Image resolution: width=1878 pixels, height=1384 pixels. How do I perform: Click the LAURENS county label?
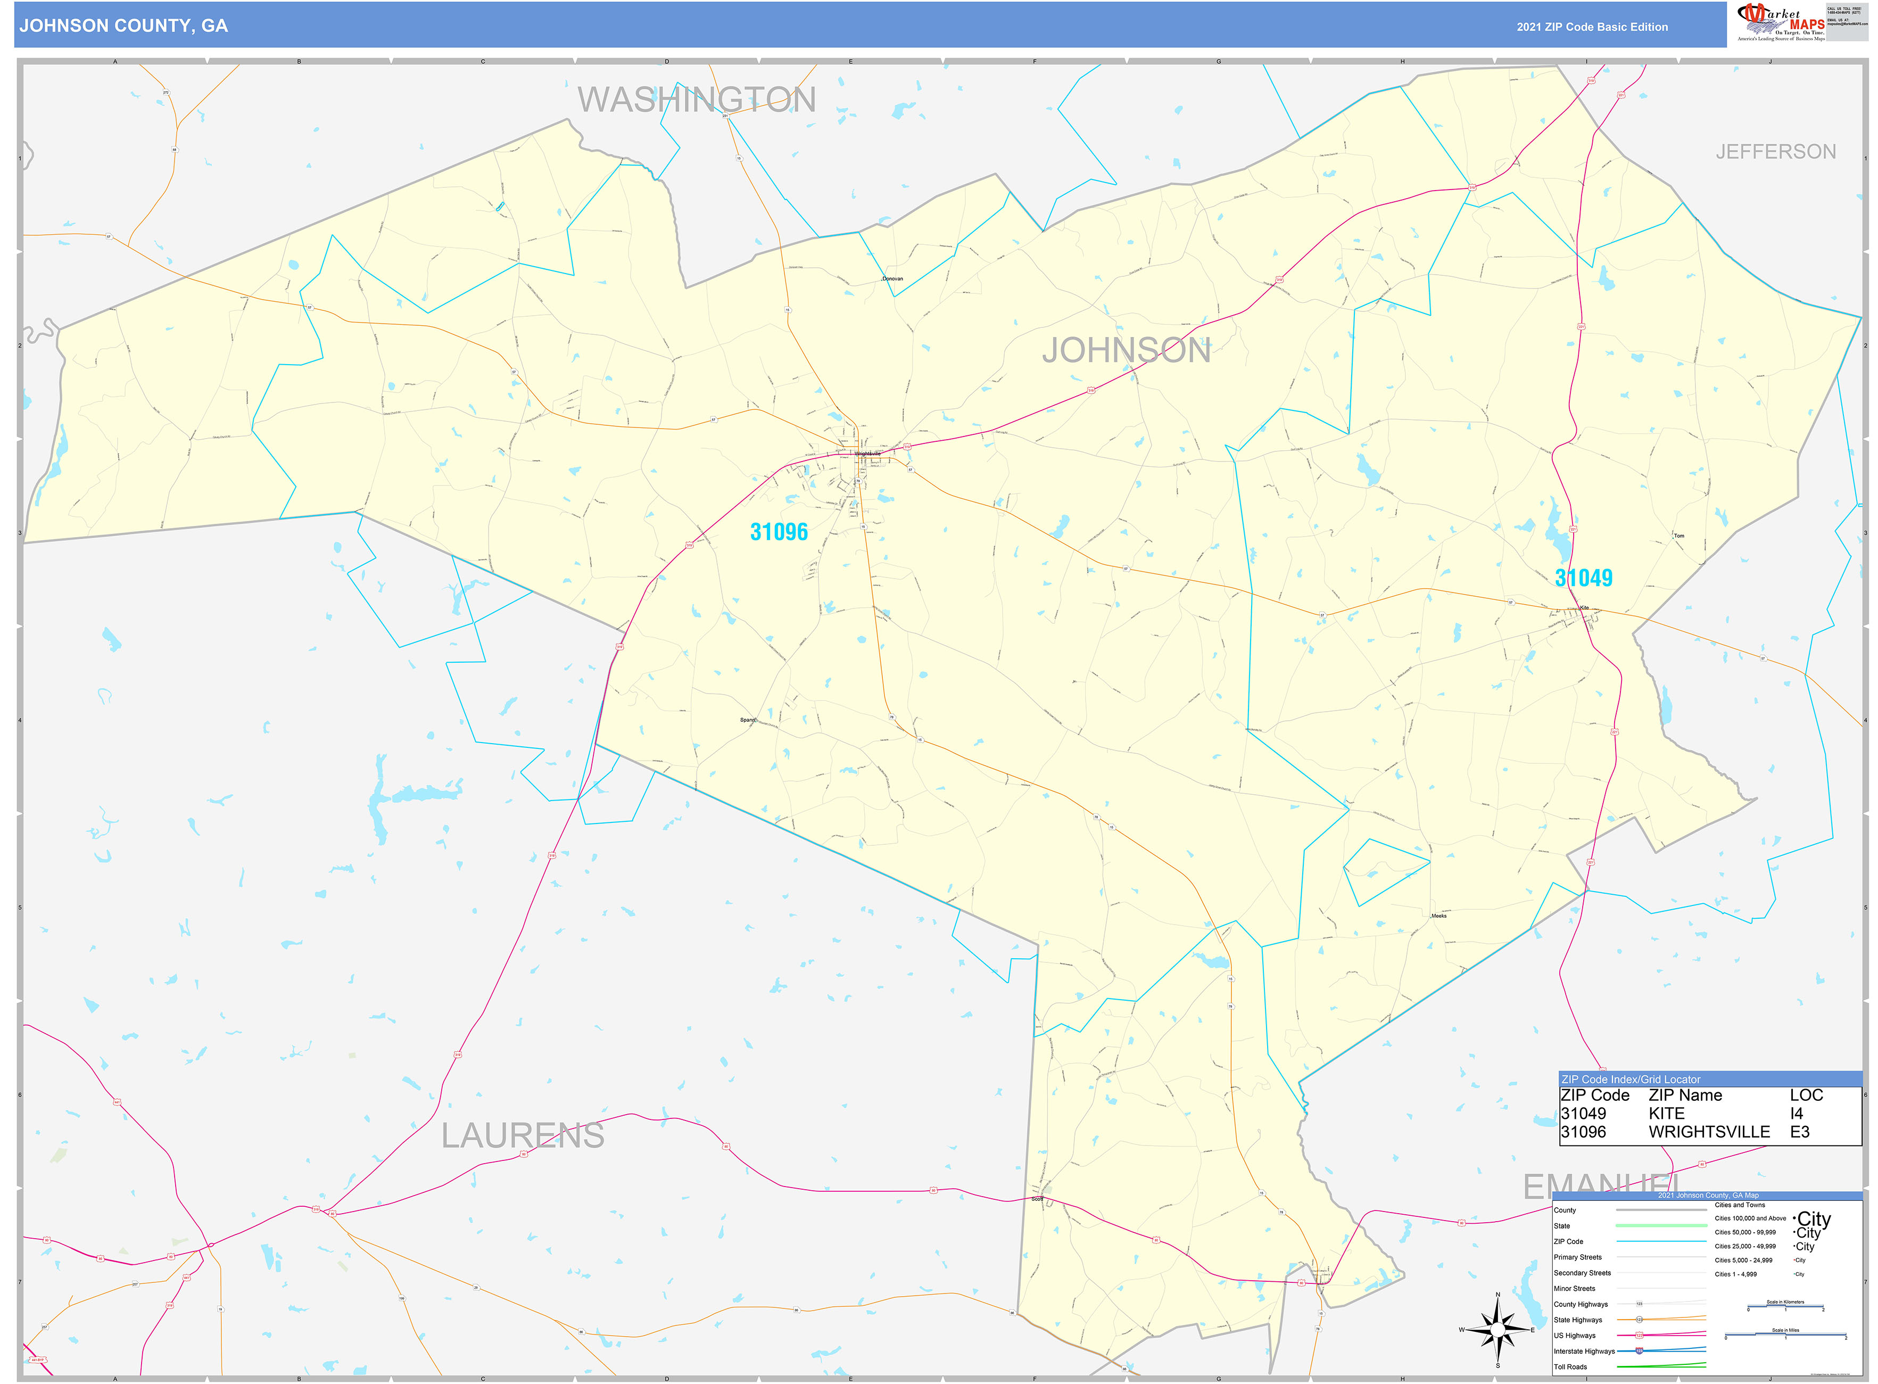(523, 1136)
